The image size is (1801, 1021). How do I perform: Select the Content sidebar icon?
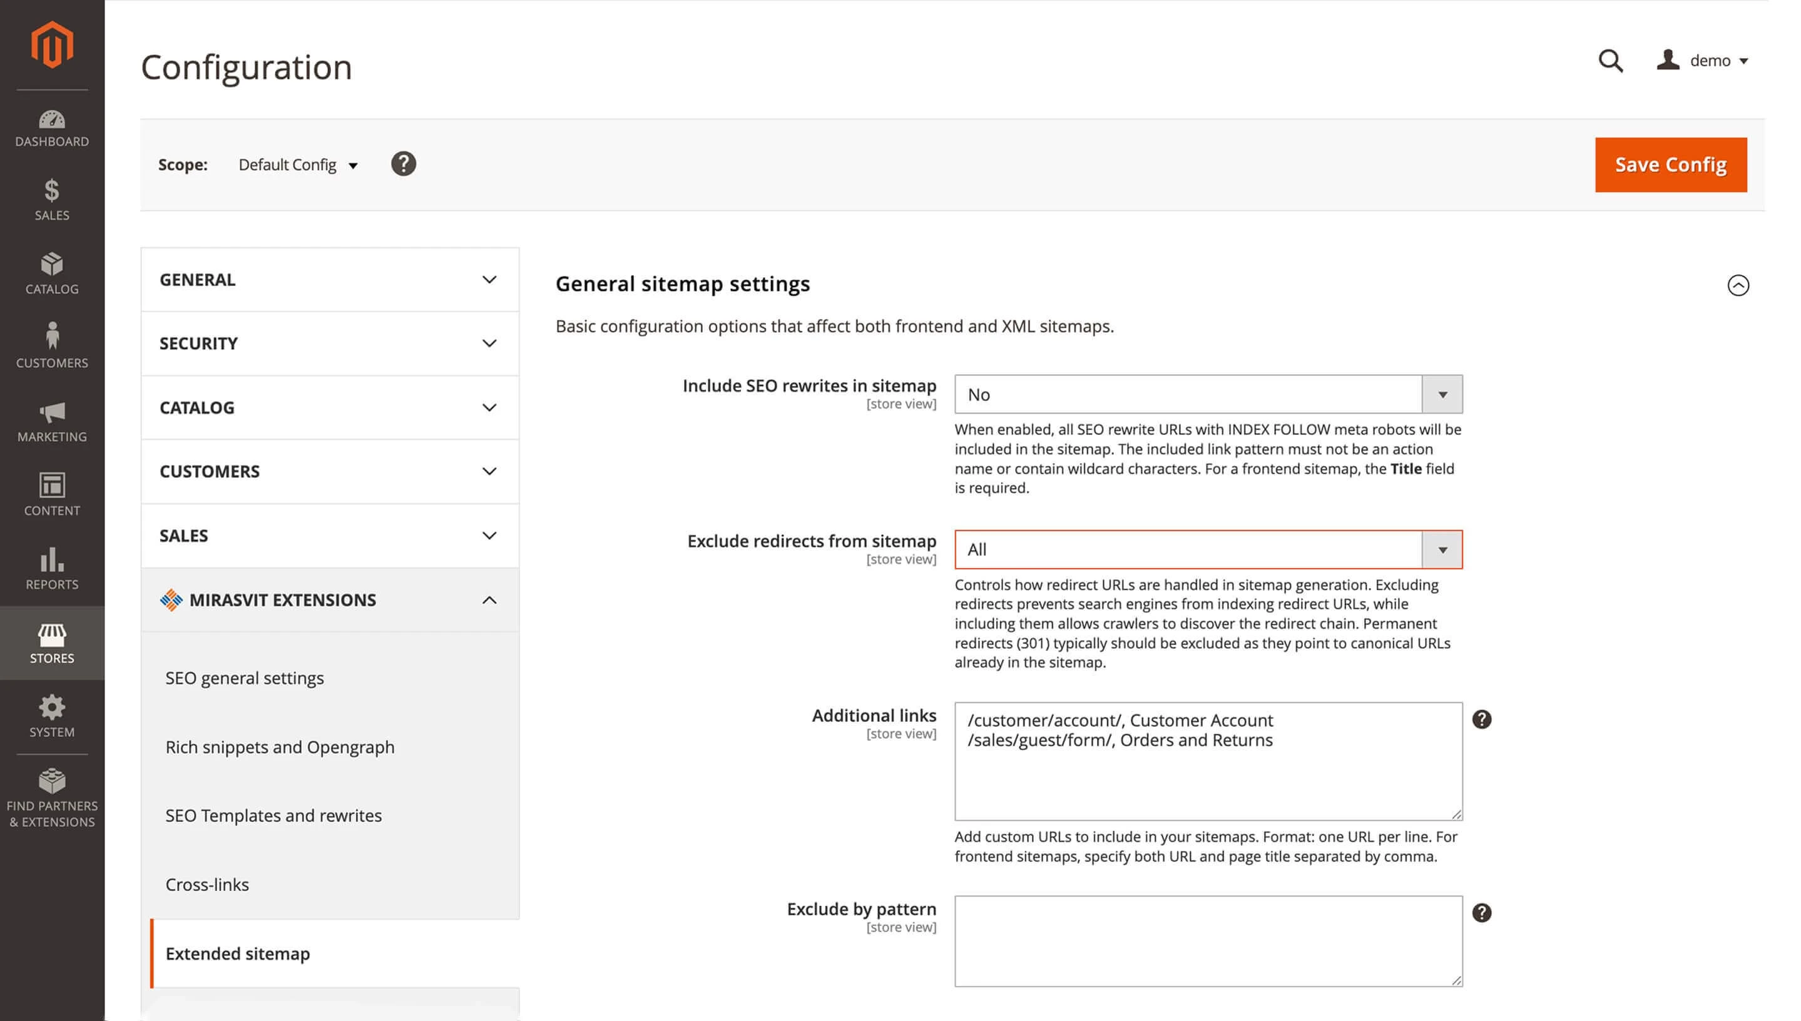pos(51,493)
